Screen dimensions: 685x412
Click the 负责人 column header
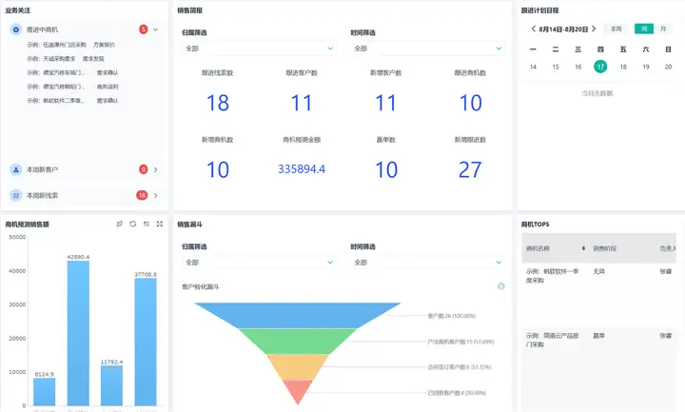(x=668, y=248)
